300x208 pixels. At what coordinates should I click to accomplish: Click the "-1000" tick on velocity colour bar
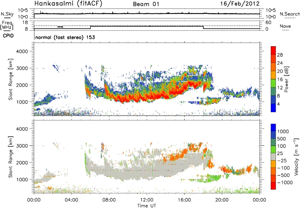pos(285,182)
